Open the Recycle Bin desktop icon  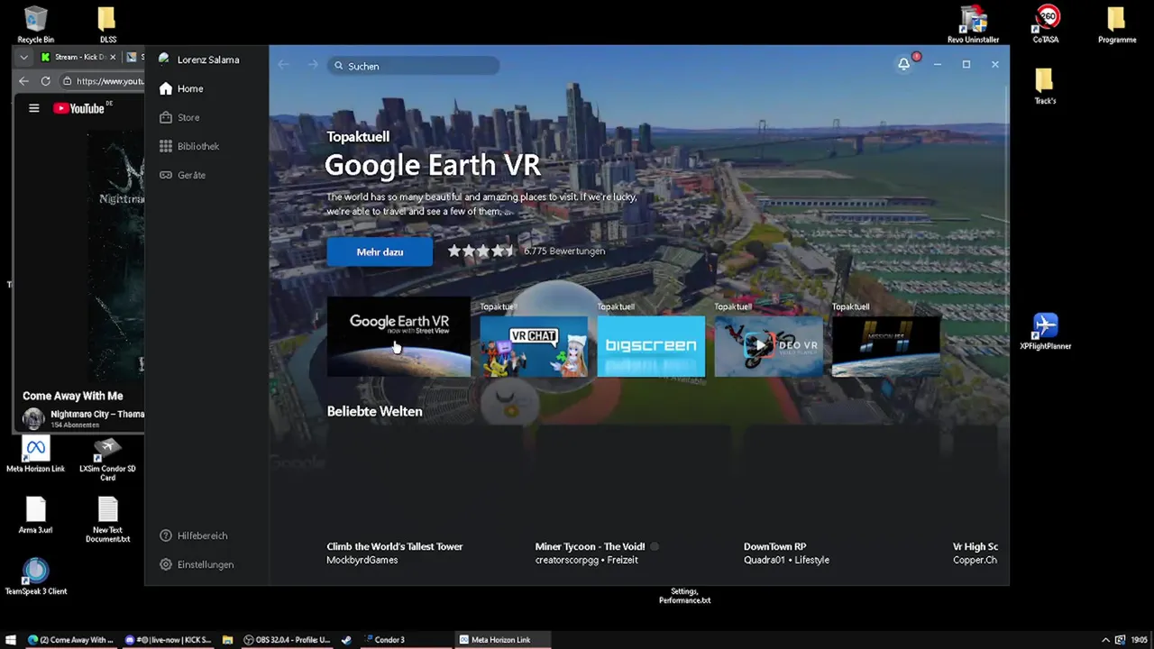tap(35, 24)
